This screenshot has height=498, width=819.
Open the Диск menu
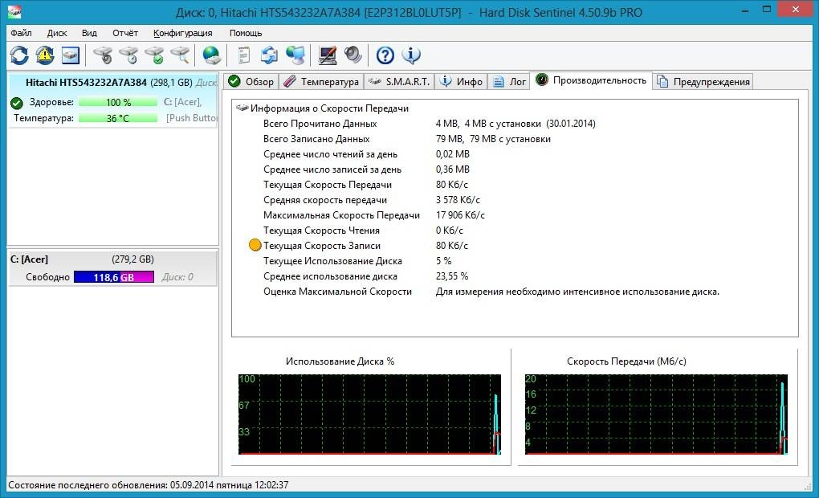pyautogui.click(x=56, y=33)
